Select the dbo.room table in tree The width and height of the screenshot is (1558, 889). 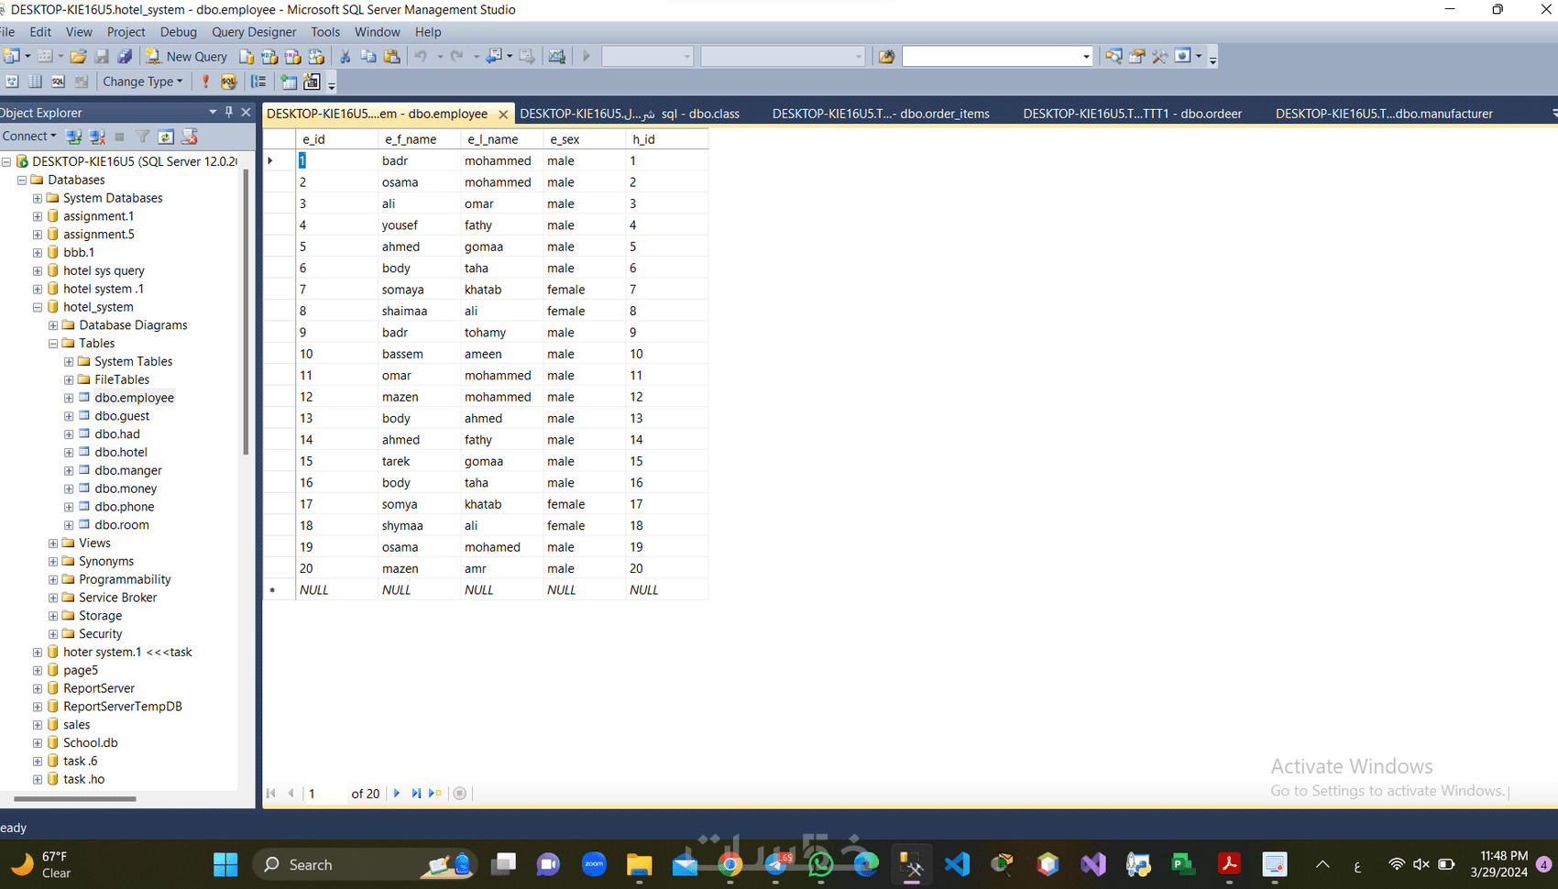[122, 525]
